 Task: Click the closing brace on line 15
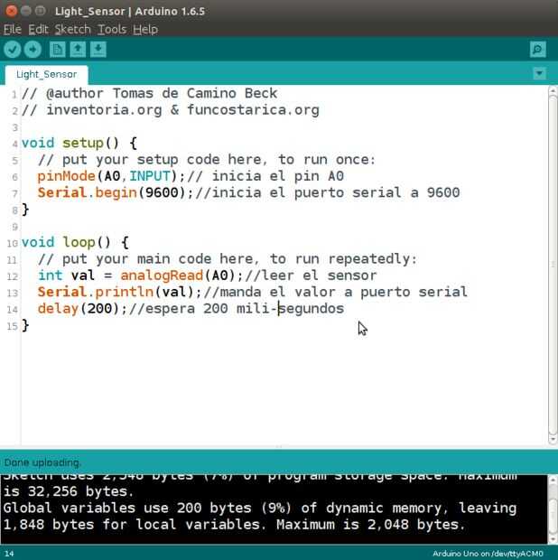pos(25,326)
